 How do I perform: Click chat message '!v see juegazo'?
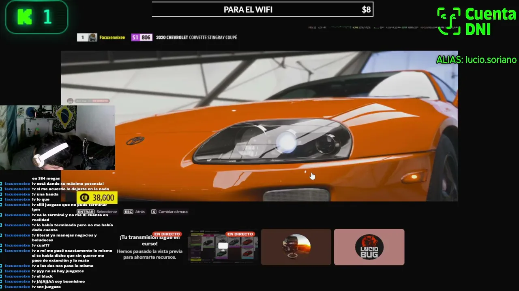47,287
